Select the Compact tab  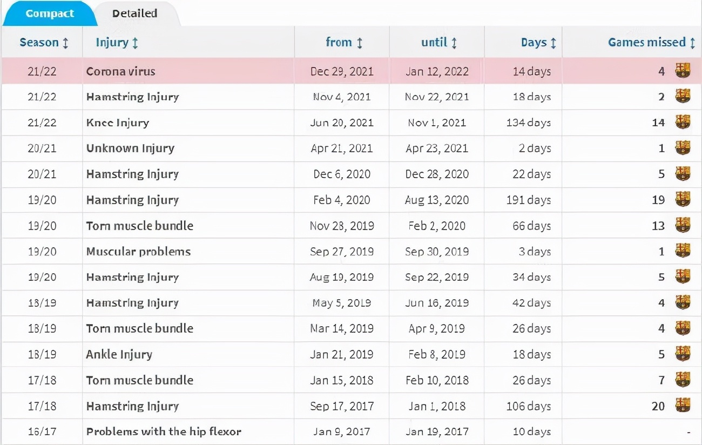point(50,14)
